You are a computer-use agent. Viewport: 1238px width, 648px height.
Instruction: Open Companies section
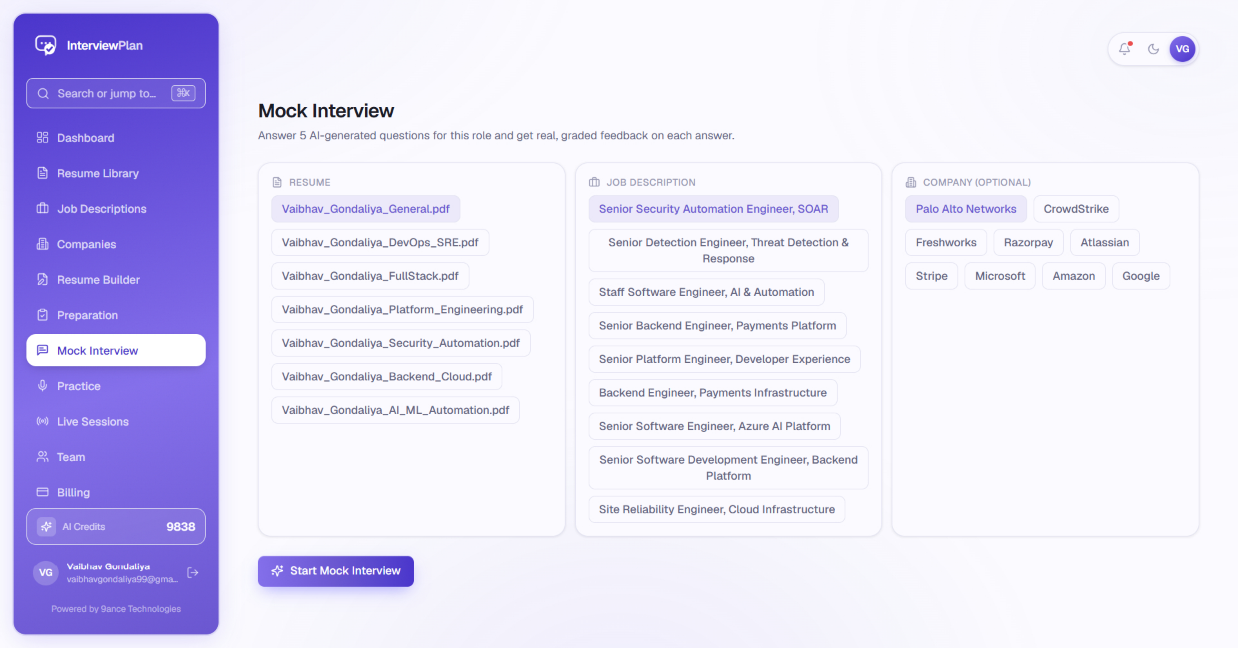tap(116, 244)
